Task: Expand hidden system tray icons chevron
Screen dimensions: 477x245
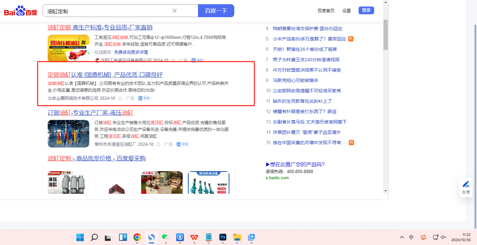Action: pos(402,237)
